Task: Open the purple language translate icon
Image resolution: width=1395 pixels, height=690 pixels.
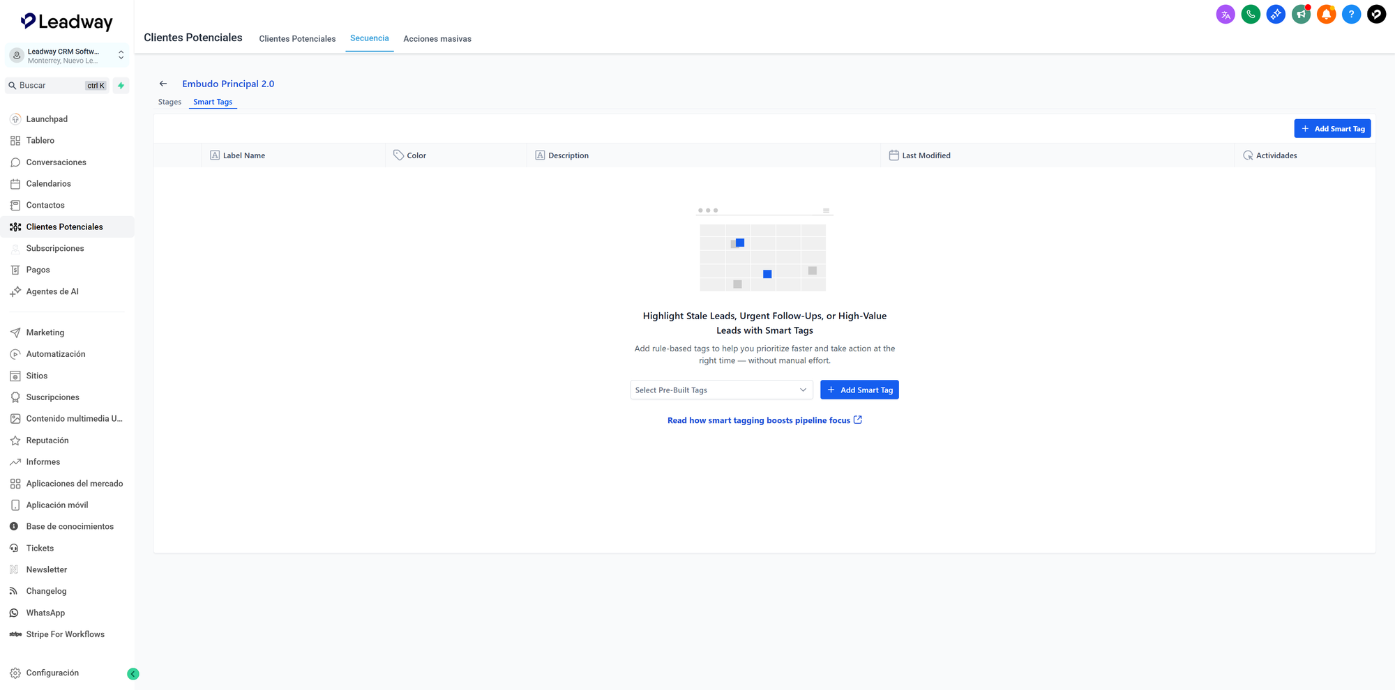Action: click(1226, 15)
